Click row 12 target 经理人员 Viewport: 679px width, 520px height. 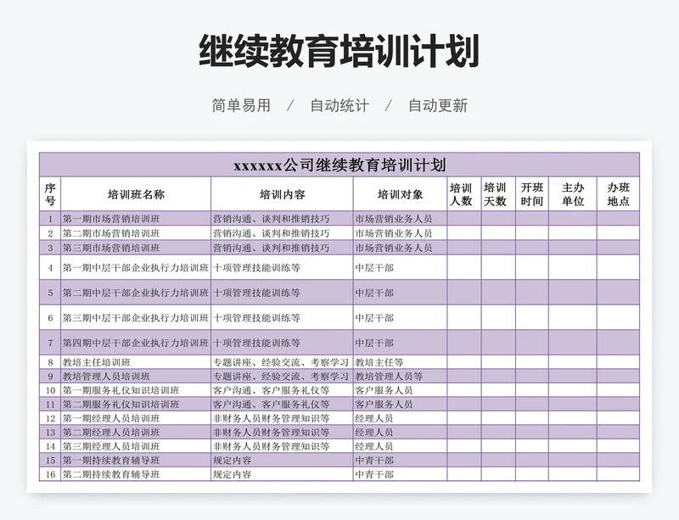[x=400, y=418]
